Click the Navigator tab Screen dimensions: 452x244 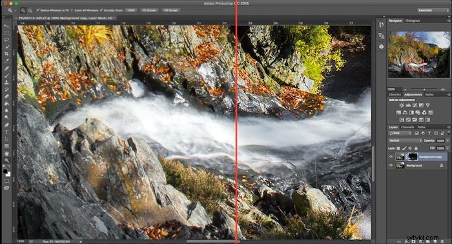pos(395,21)
